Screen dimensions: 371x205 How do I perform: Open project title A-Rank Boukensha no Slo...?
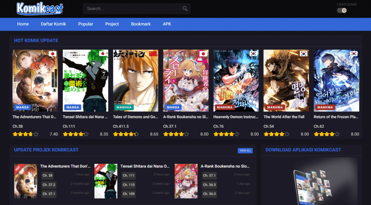pos(225,166)
